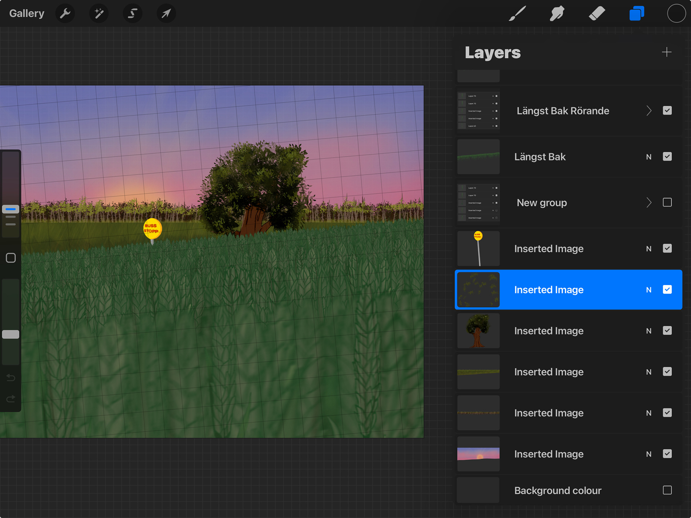Screen dimensions: 691x518
Task: Select the Längst Bak Rörande group thumbnail
Action: [x=478, y=111]
